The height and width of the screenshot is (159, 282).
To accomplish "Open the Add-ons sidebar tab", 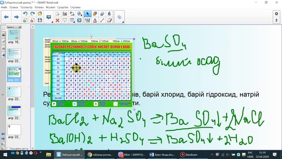I will coord(4,55).
